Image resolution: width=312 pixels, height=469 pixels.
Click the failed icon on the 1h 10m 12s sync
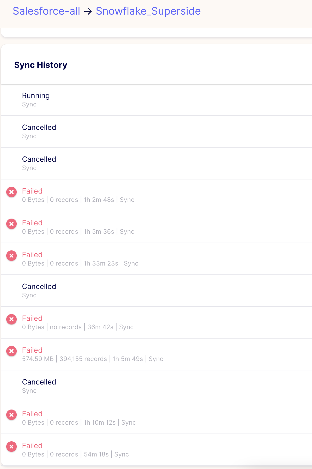[x=11, y=415]
